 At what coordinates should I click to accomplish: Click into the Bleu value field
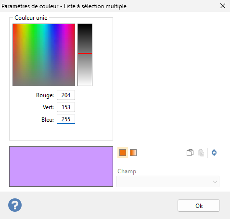pos(66,119)
